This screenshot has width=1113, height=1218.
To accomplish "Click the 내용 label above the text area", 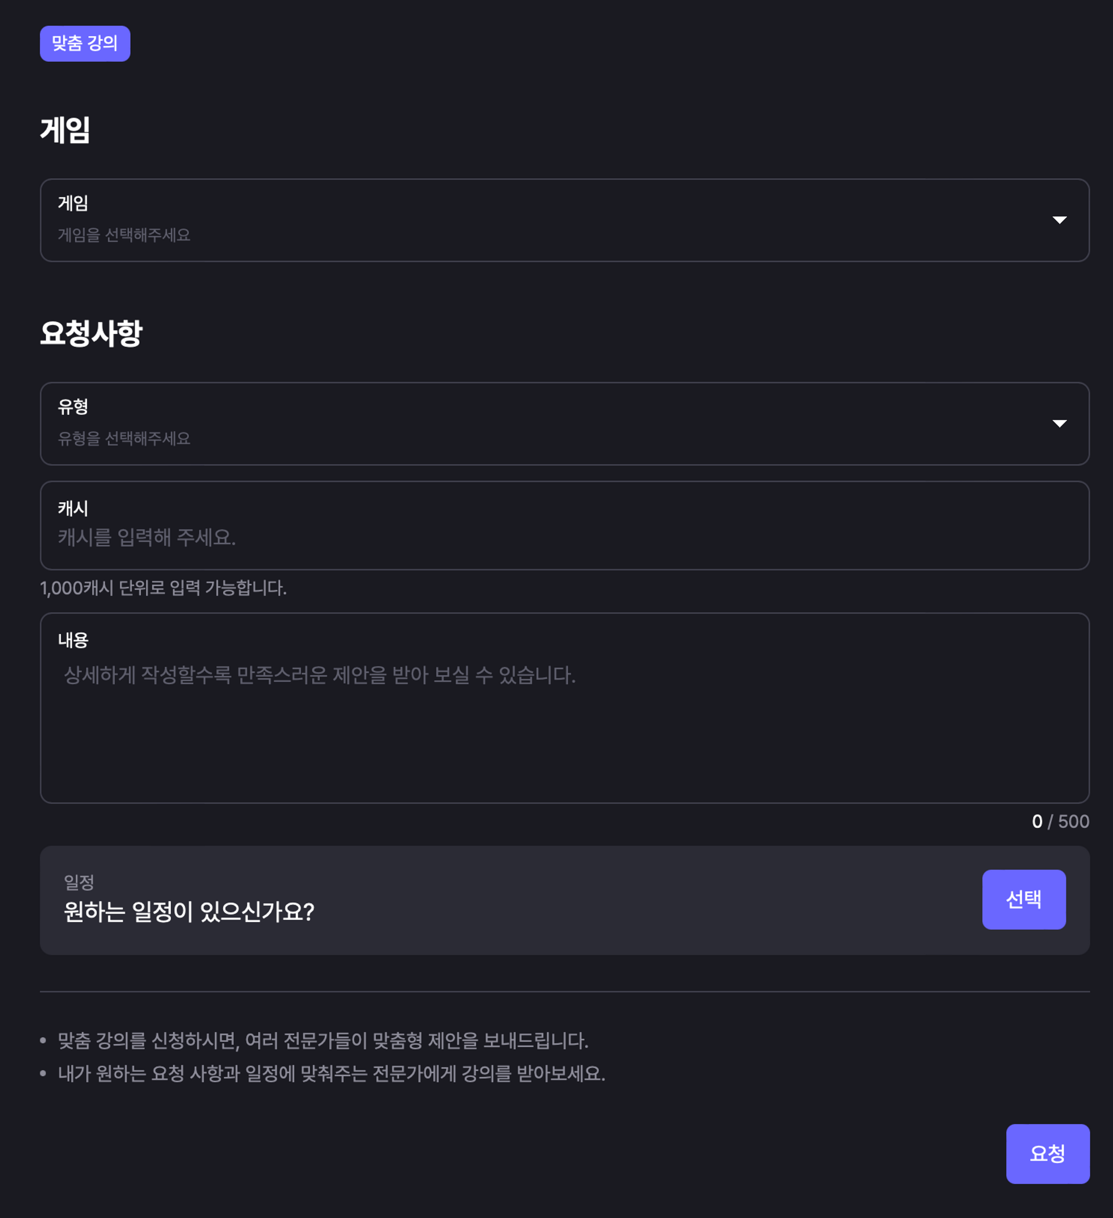I will 73,640.
